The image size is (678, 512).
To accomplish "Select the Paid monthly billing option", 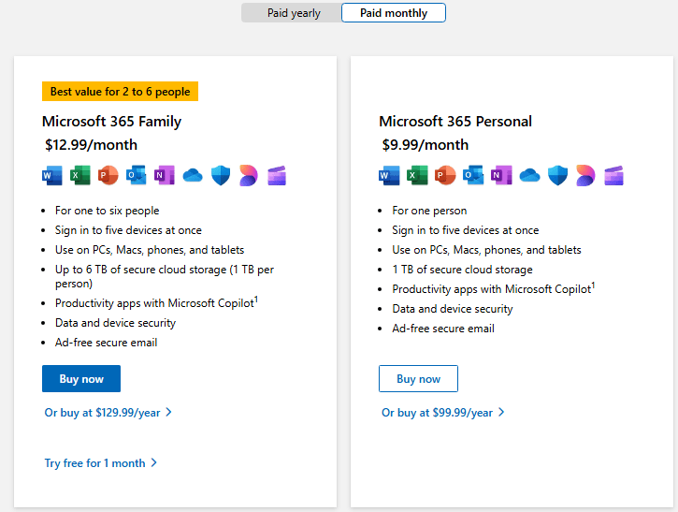I will point(394,13).
